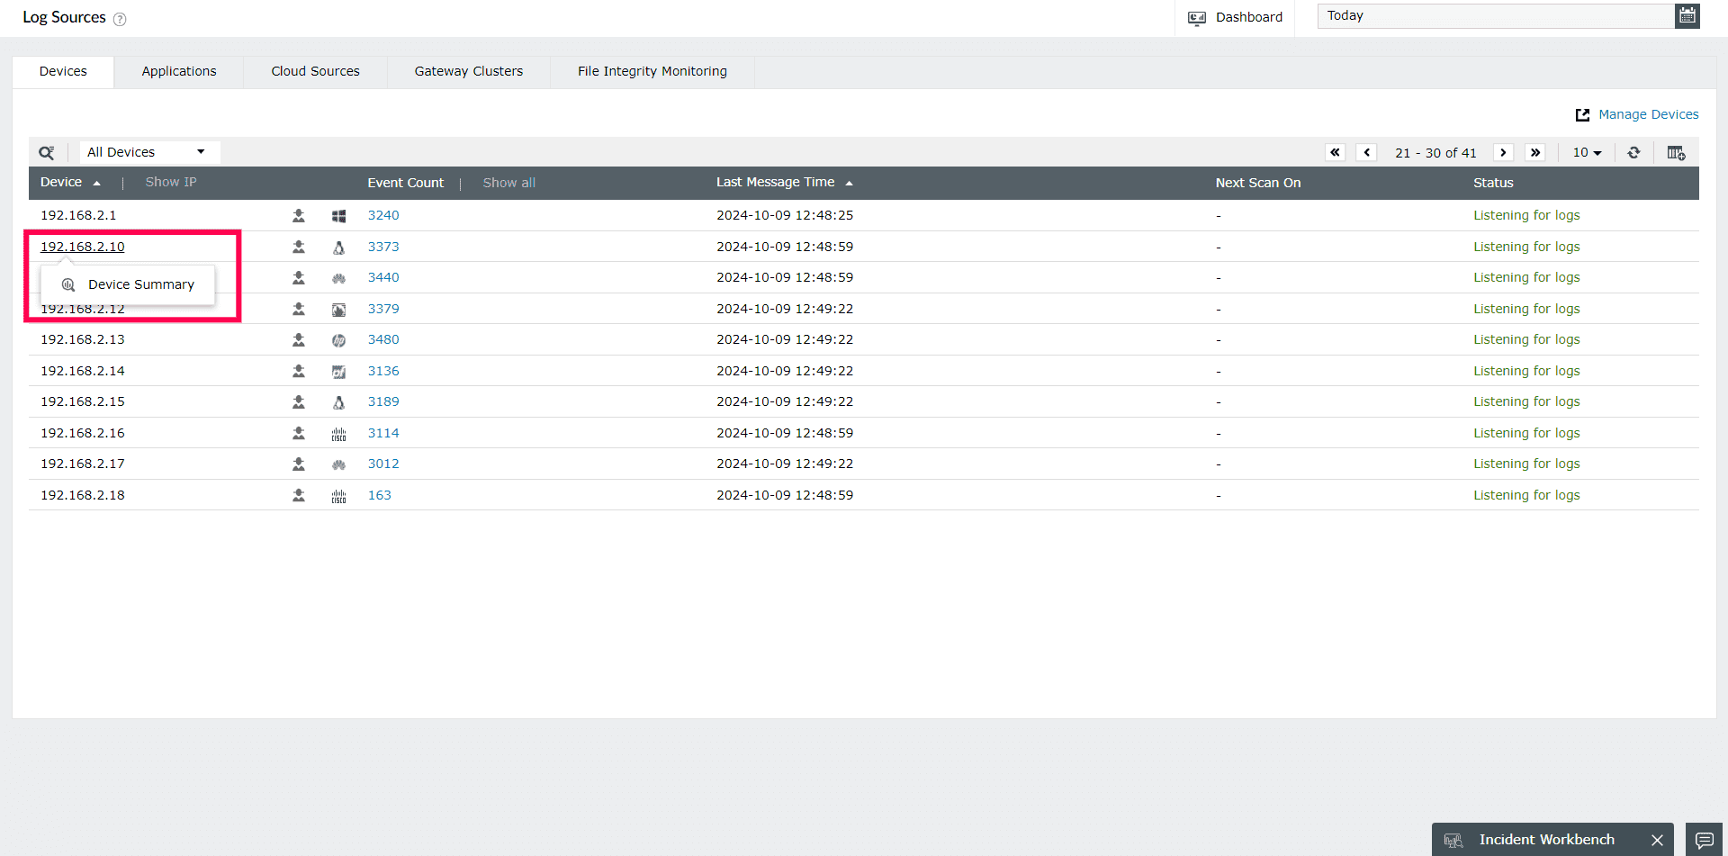Click the user icon for 192.168.2.16
Image resolution: width=1728 pixels, height=856 pixels.
coord(299,433)
